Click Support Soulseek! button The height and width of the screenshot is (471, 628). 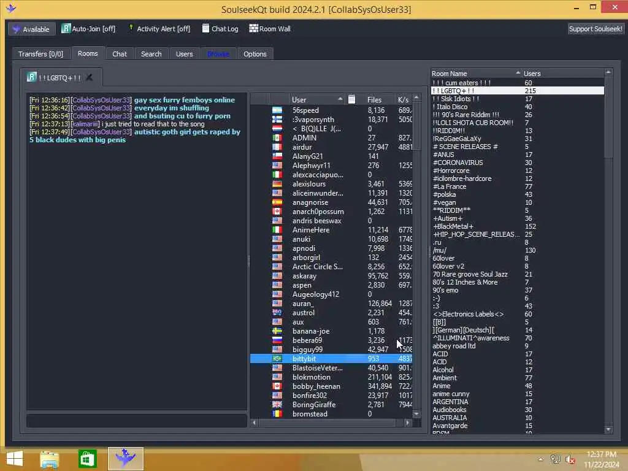[x=595, y=29]
